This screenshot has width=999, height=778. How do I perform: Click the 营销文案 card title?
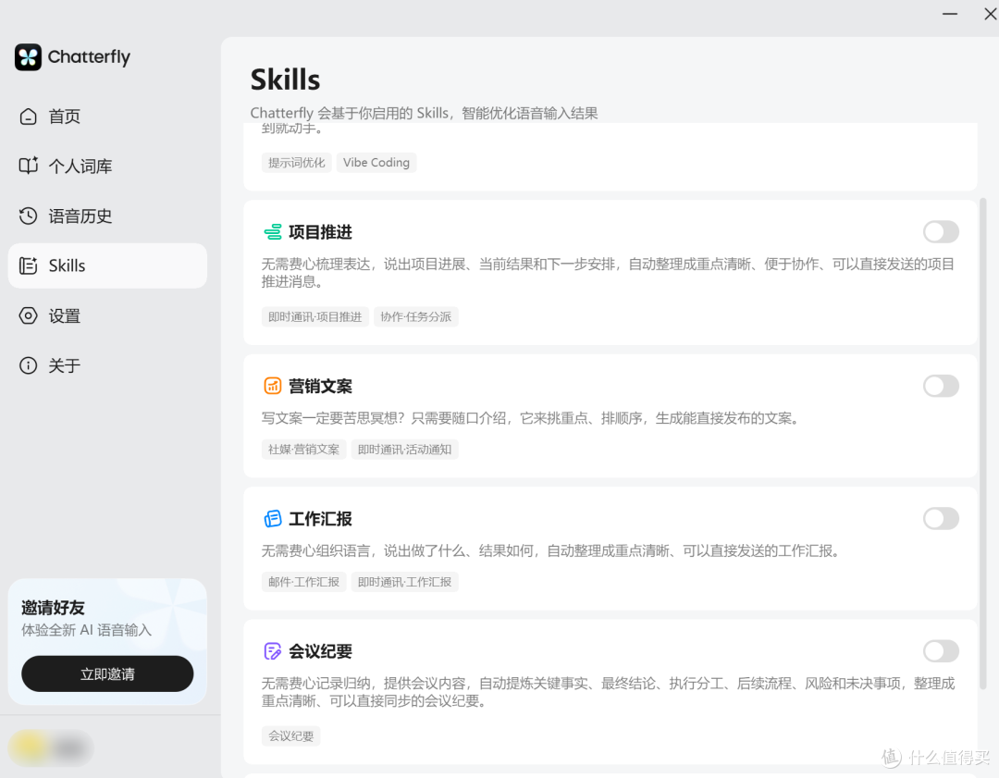[x=320, y=386]
